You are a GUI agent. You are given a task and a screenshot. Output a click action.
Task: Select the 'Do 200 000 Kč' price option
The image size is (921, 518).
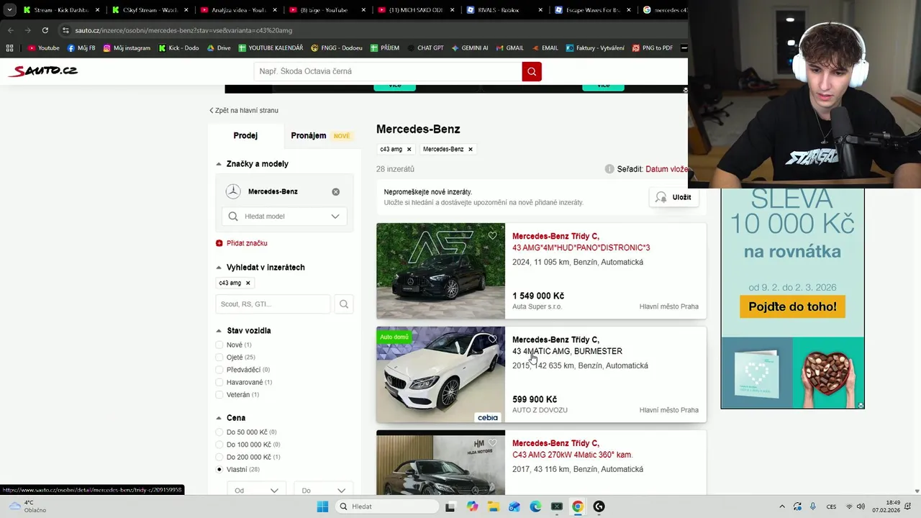(x=219, y=457)
